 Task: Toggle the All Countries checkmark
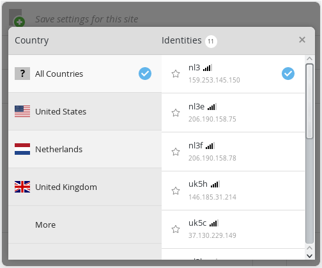(145, 74)
